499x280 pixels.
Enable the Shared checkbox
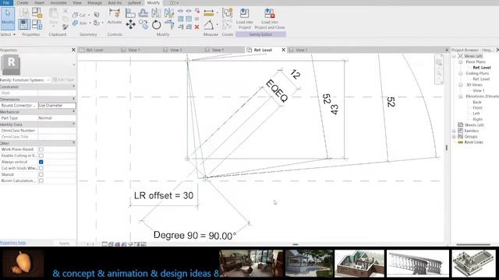tap(41, 174)
